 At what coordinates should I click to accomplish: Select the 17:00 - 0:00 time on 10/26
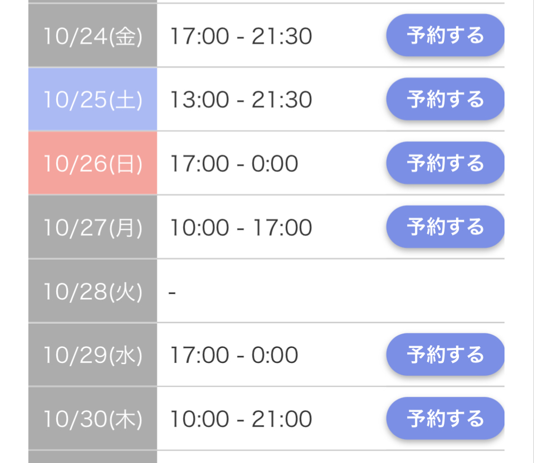(234, 164)
